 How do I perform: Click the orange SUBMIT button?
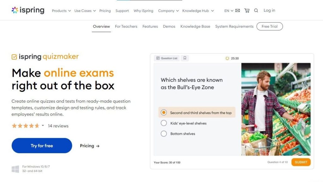click(x=301, y=162)
